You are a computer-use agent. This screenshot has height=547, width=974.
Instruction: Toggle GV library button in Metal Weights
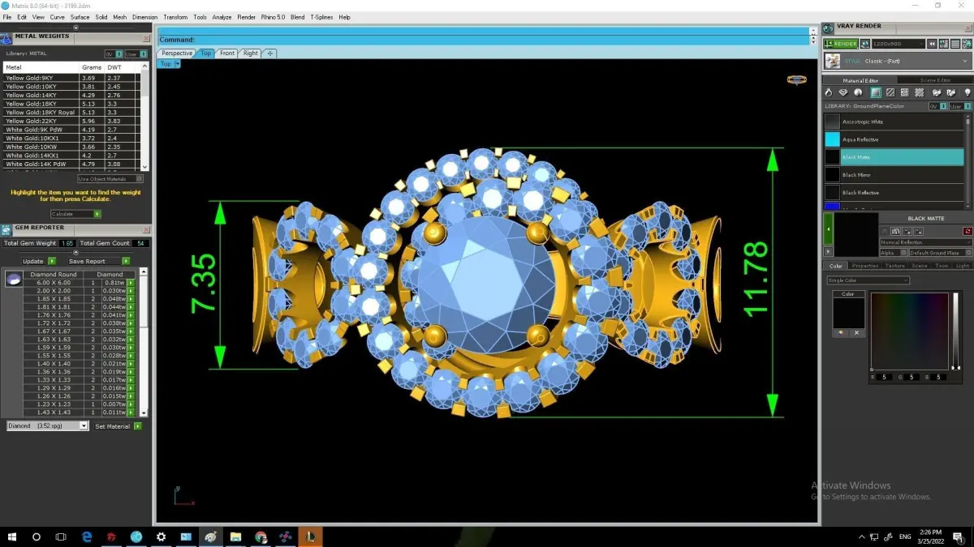(x=113, y=54)
